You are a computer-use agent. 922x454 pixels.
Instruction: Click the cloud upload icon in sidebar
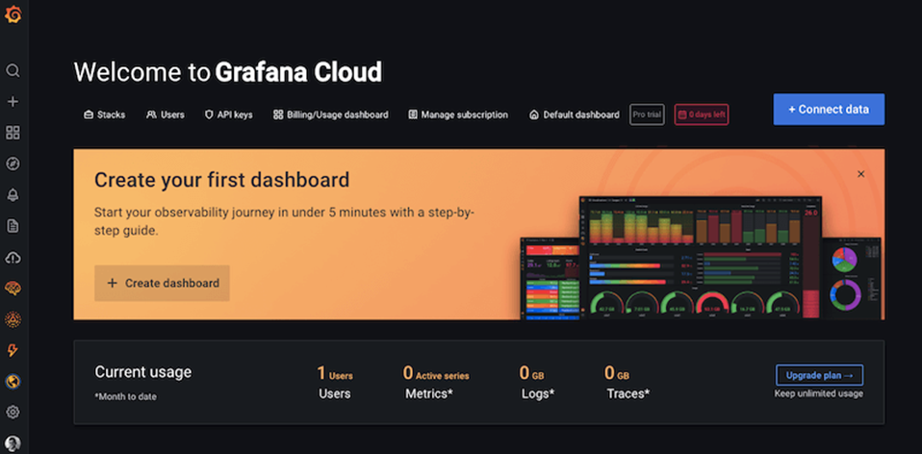13,257
